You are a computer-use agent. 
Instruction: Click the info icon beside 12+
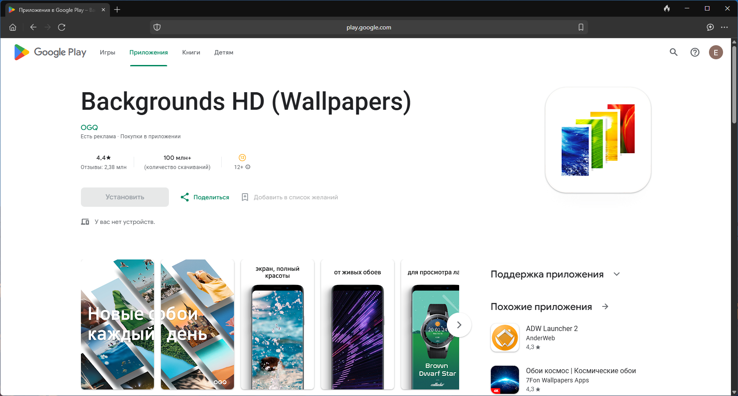[x=248, y=167]
